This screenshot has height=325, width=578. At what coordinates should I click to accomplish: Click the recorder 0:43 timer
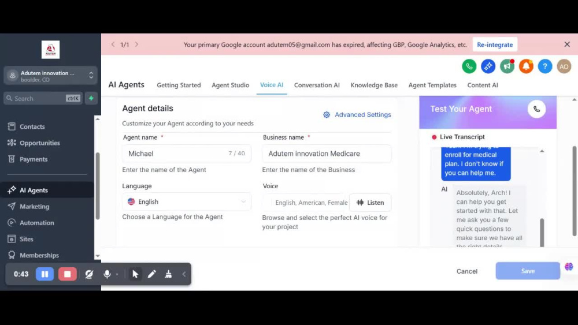[x=21, y=274]
